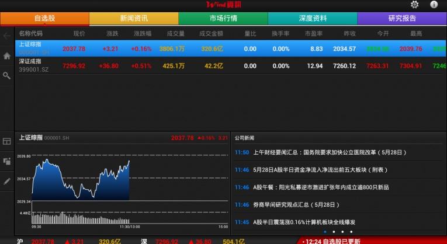447x244 pixels.
Task: Open news 上午财经要闻汇总 headline
Action: (x=329, y=152)
